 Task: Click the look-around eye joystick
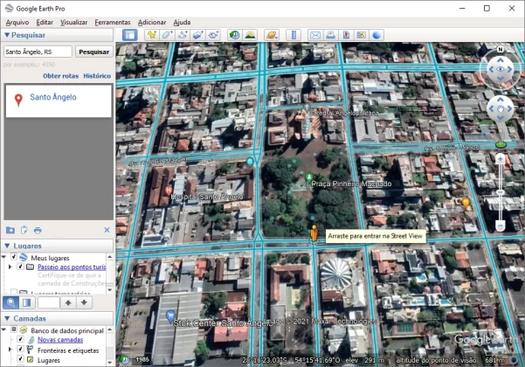point(501,69)
